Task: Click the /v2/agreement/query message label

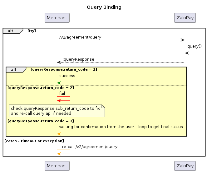Action: click(80, 37)
